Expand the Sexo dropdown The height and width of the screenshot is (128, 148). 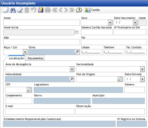click(x=110, y=23)
